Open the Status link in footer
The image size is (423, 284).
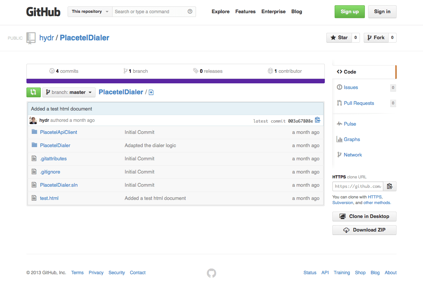310,273
